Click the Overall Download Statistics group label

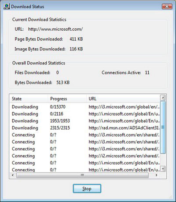coord(39,63)
